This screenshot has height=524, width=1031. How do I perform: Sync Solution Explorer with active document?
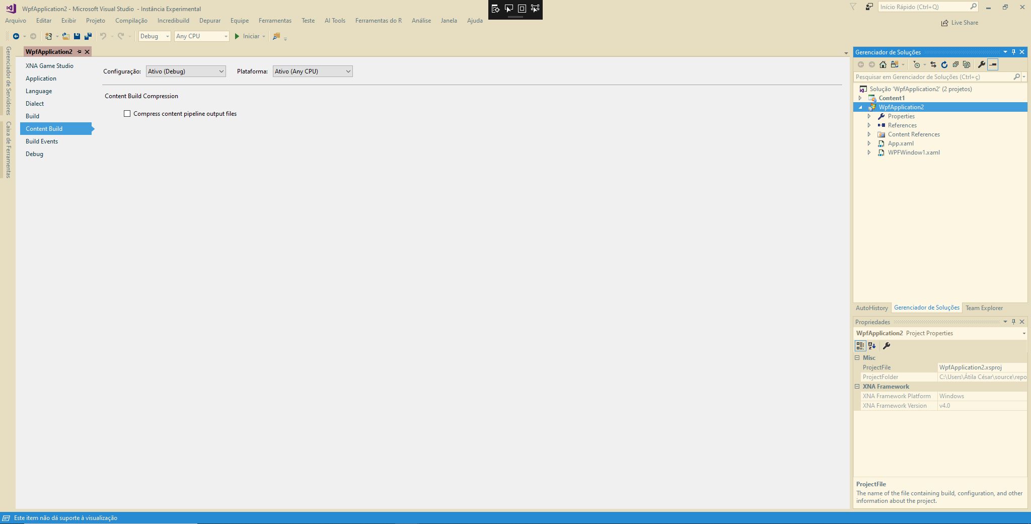[933, 64]
